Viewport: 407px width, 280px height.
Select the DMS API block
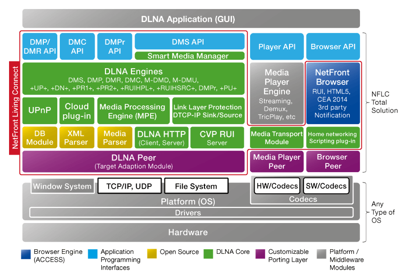[189, 42]
